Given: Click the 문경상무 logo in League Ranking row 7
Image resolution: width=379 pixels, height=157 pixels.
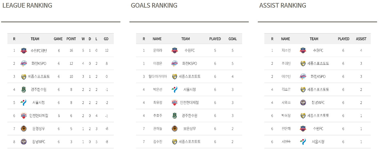Looking at the screenshot, I should point(24,129).
